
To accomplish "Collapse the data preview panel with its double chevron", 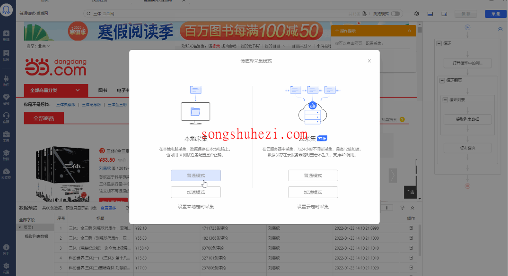I will 412,208.
